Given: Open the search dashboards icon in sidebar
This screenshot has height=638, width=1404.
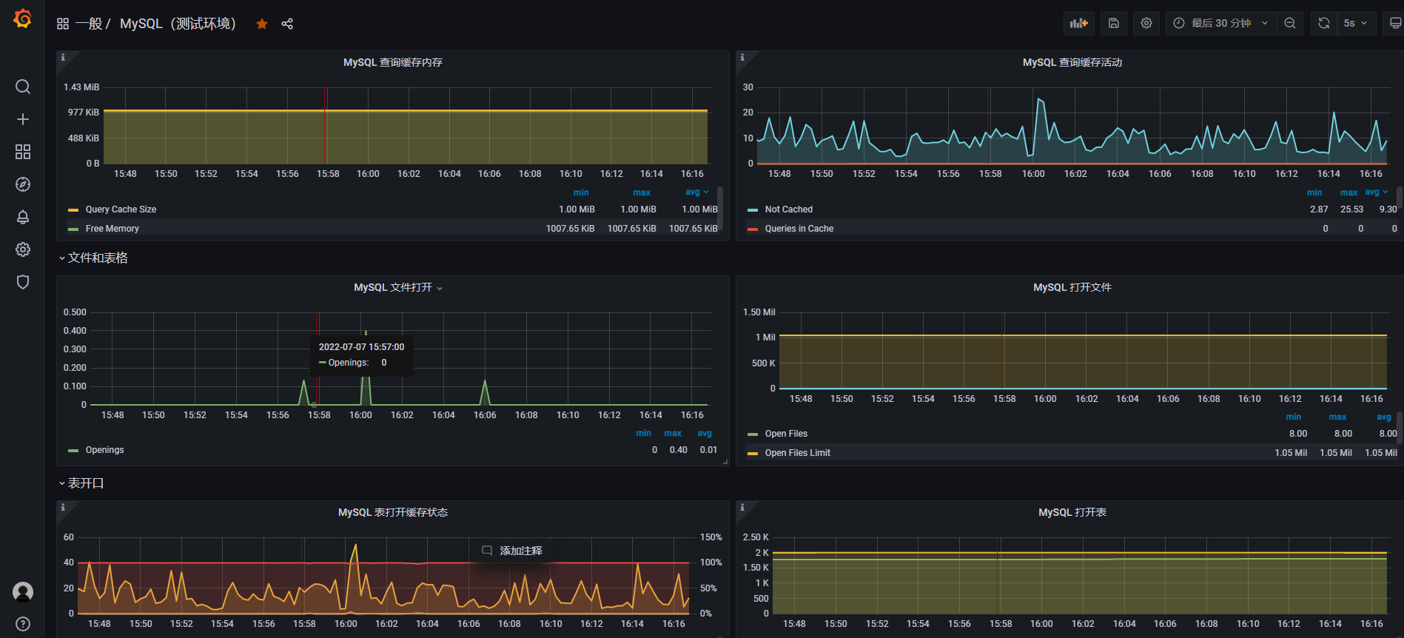Looking at the screenshot, I should (23, 87).
